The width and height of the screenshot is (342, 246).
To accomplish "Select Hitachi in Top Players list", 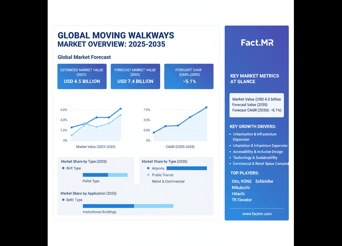I will (x=238, y=194).
